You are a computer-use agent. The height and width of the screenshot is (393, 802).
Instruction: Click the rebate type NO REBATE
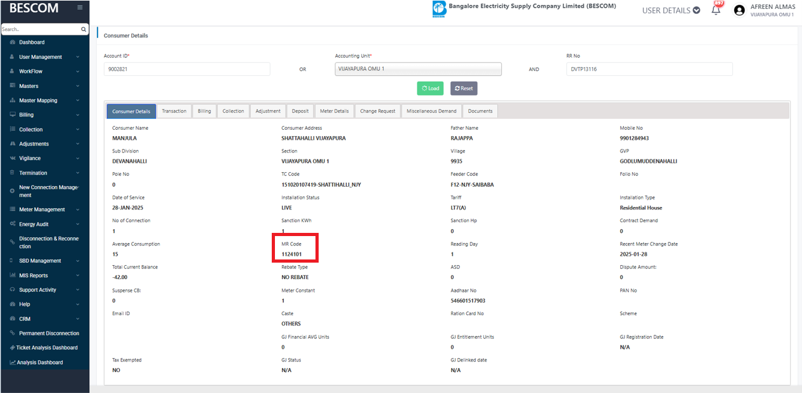click(x=295, y=277)
